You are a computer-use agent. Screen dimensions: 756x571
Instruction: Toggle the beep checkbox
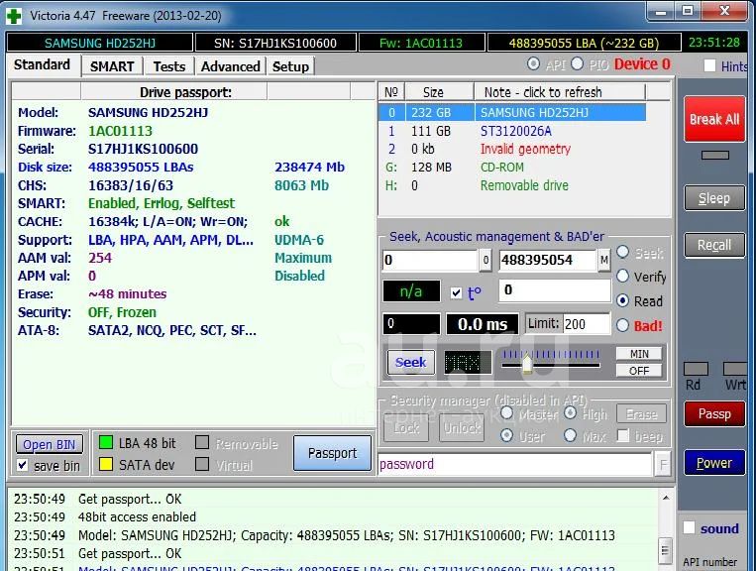pyautogui.click(x=623, y=435)
